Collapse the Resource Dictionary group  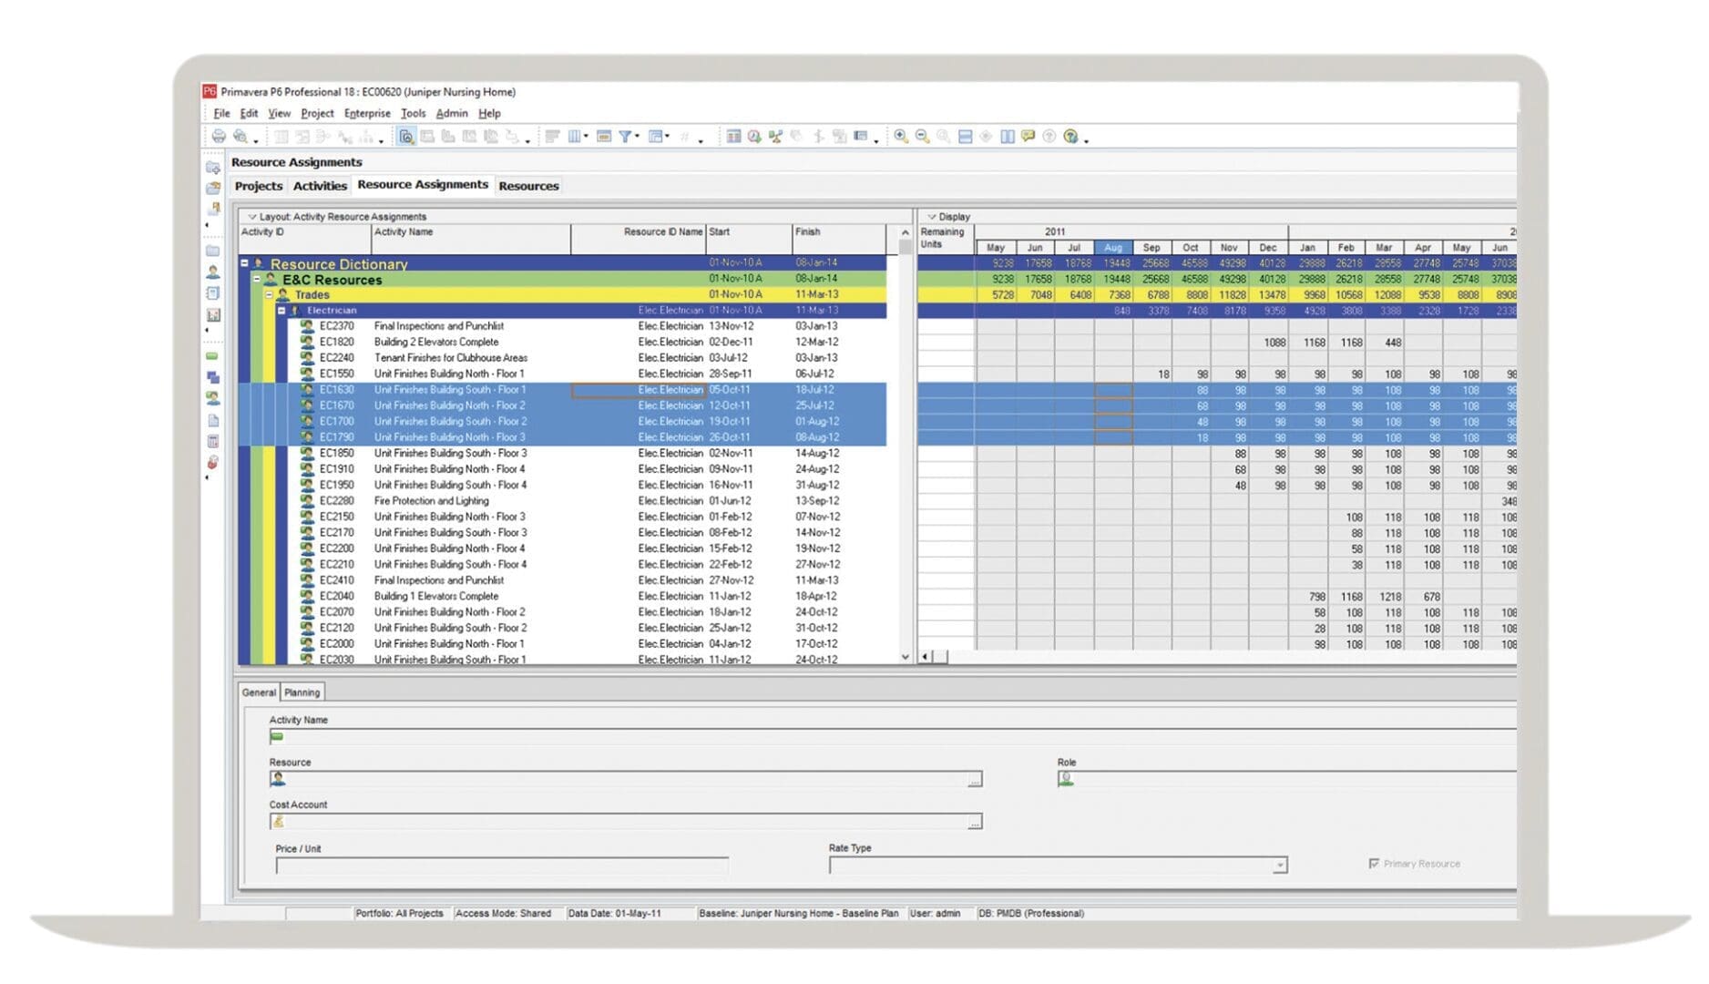(x=244, y=263)
